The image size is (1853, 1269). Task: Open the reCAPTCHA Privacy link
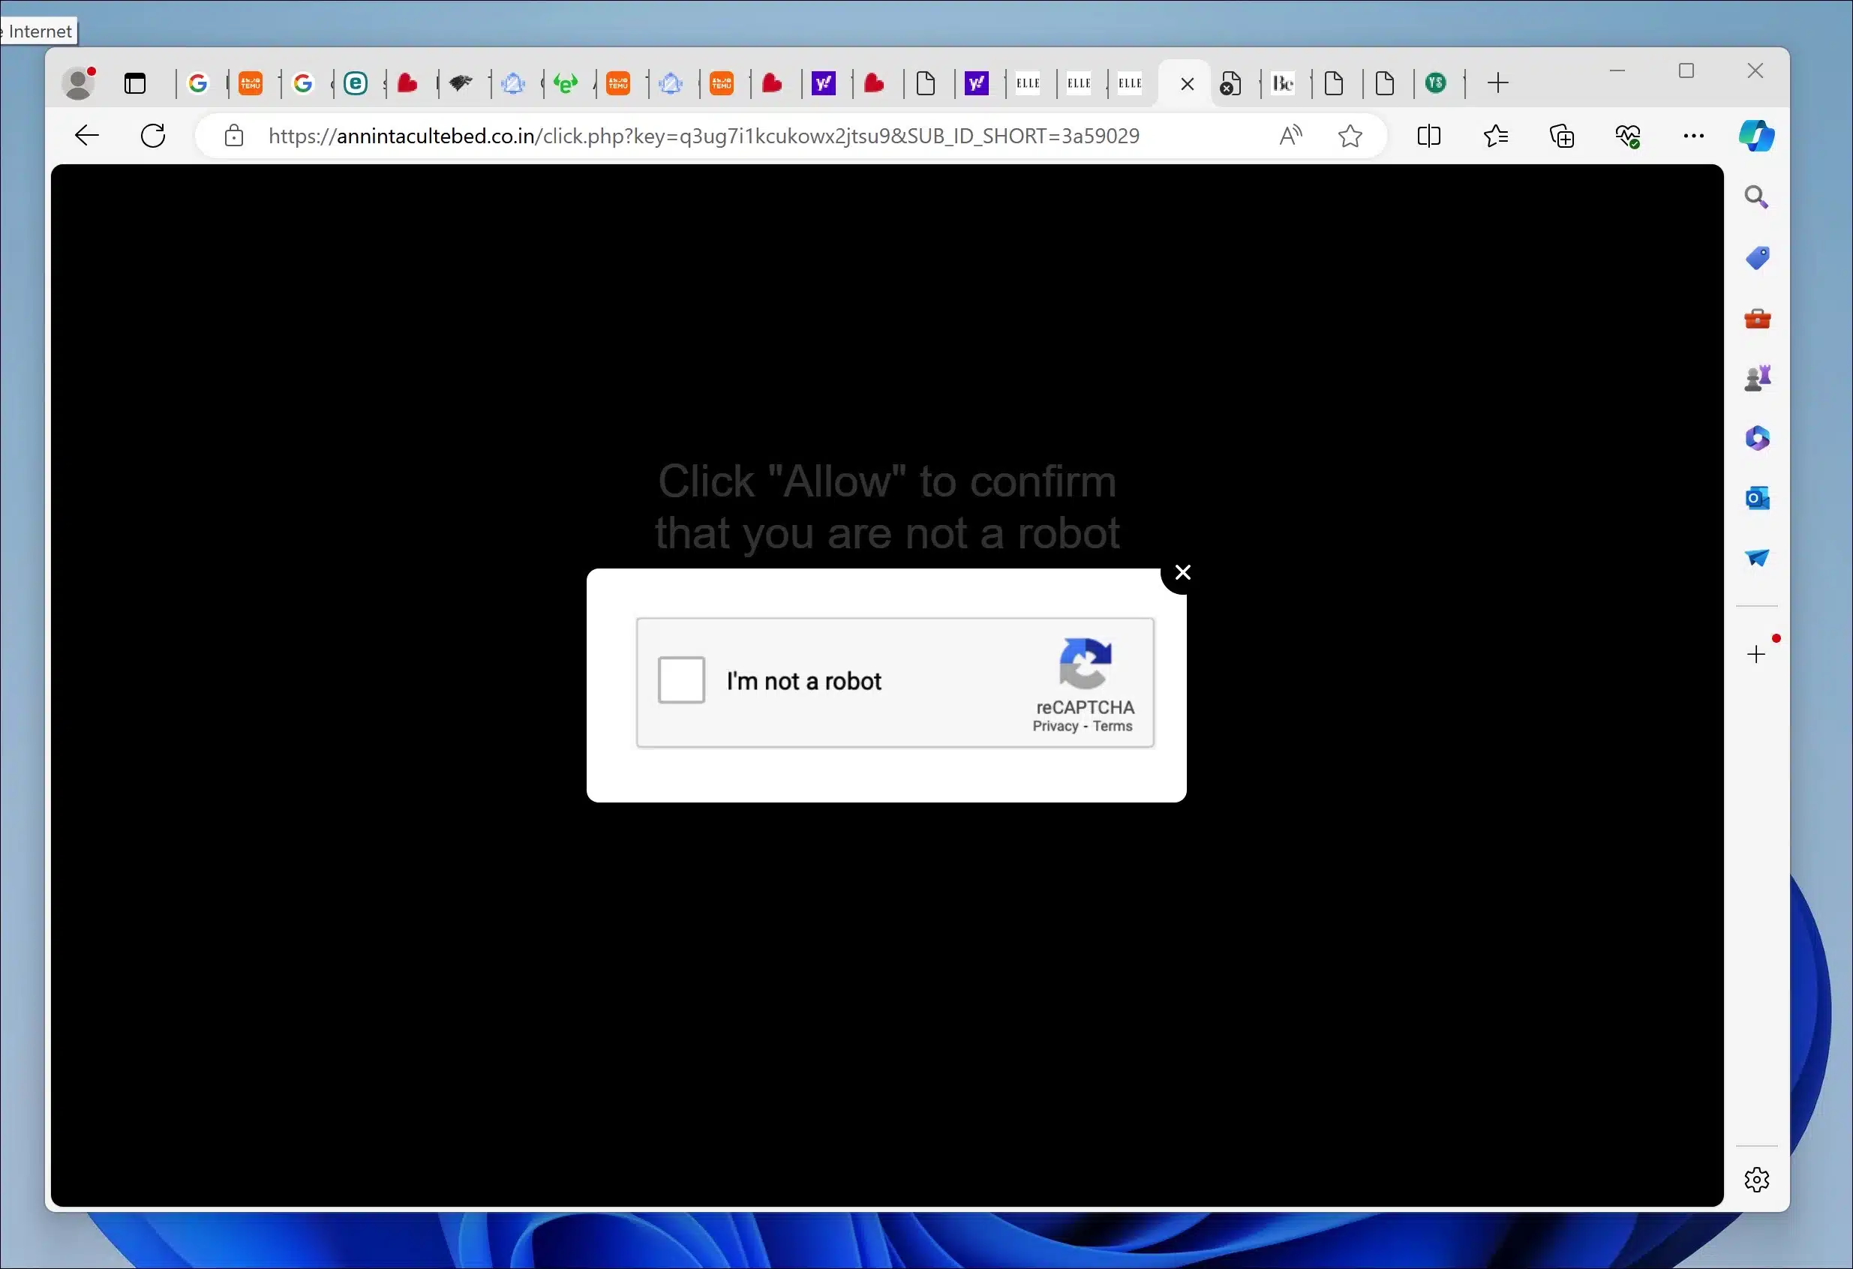tap(1055, 726)
